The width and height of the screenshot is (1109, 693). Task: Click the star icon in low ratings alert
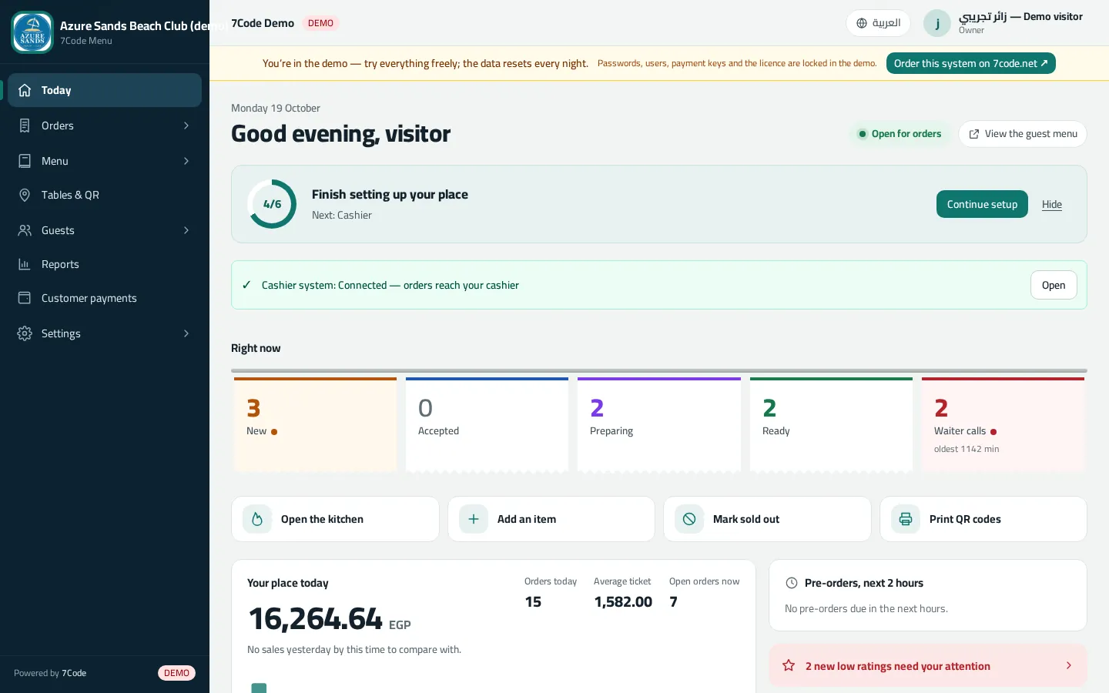[789, 665]
